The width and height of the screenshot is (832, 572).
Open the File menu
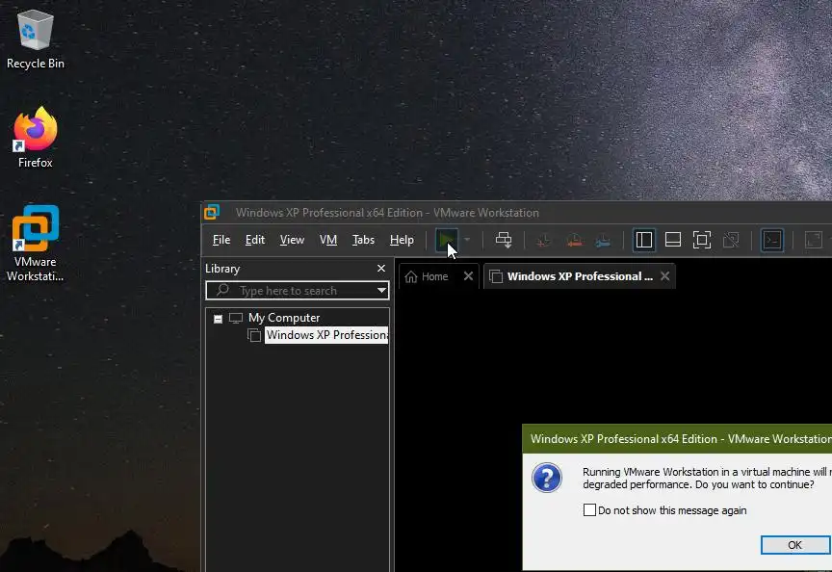[x=221, y=240]
